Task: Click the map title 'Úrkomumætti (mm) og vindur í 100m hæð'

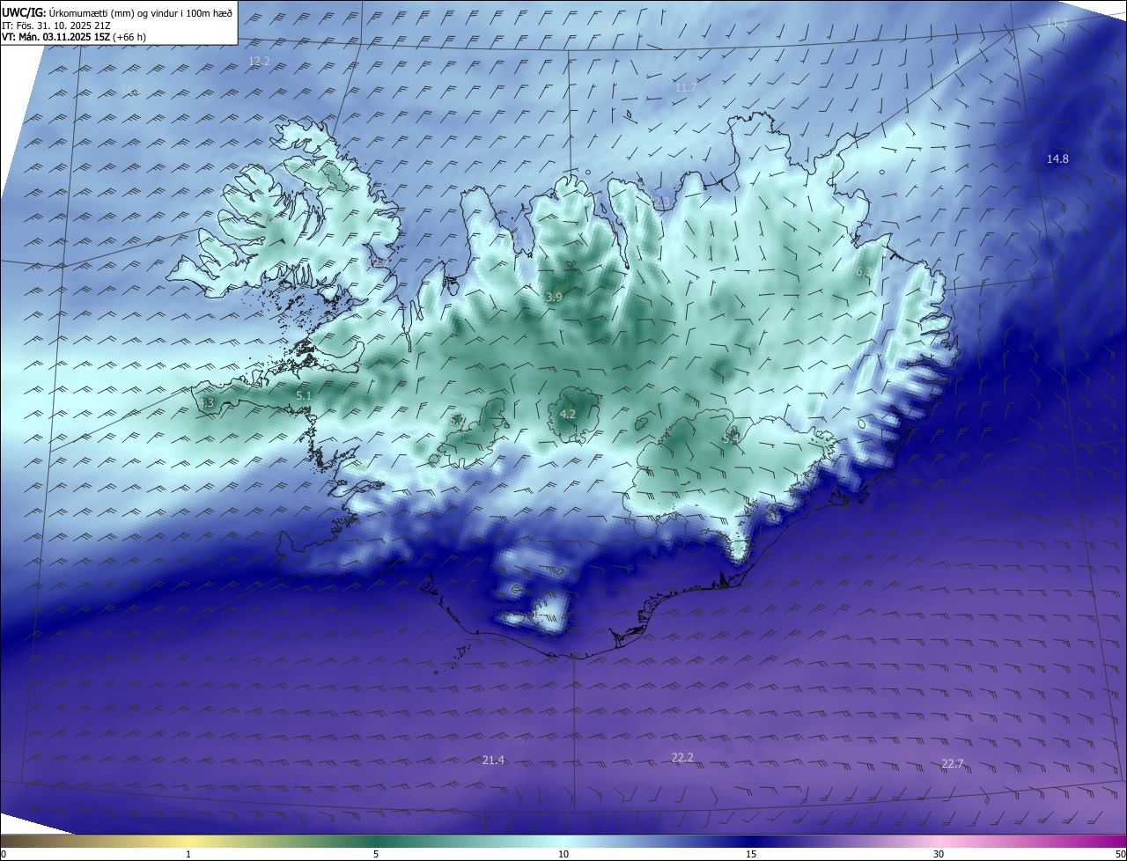Action: click(x=140, y=12)
